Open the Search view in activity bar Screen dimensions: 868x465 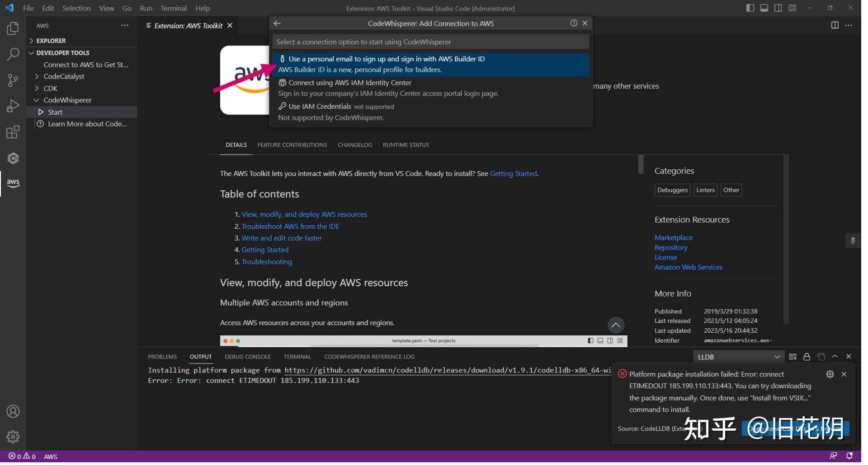(13, 54)
